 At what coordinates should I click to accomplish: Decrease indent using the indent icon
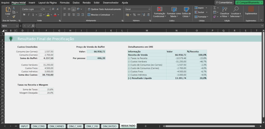coord(78,15)
